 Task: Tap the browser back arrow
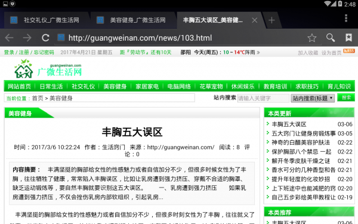click(x=9, y=38)
